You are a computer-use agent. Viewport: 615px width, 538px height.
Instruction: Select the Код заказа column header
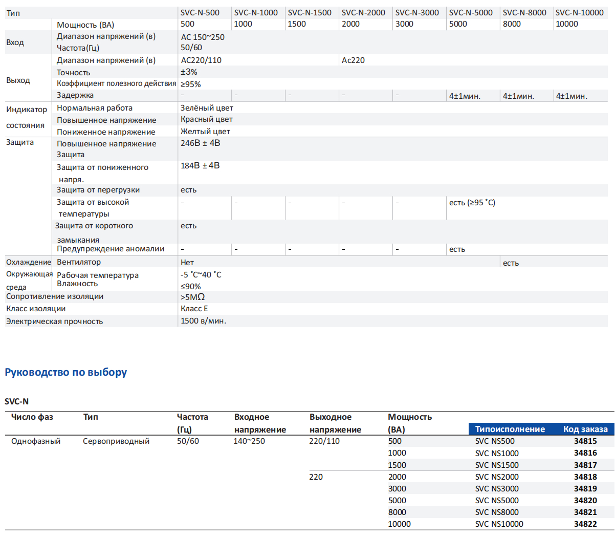coord(585,429)
